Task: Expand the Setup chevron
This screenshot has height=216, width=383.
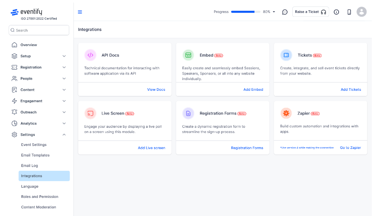Action: click(x=64, y=56)
